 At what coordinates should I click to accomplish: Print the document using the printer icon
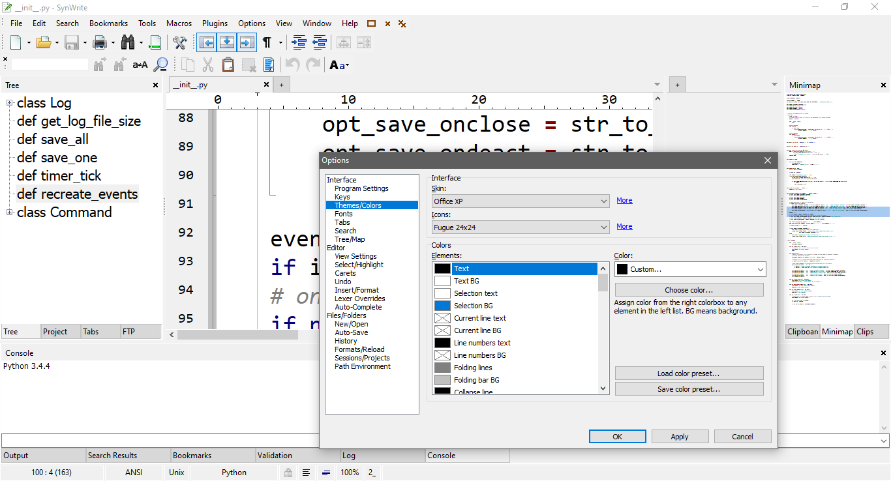tap(100, 43)
